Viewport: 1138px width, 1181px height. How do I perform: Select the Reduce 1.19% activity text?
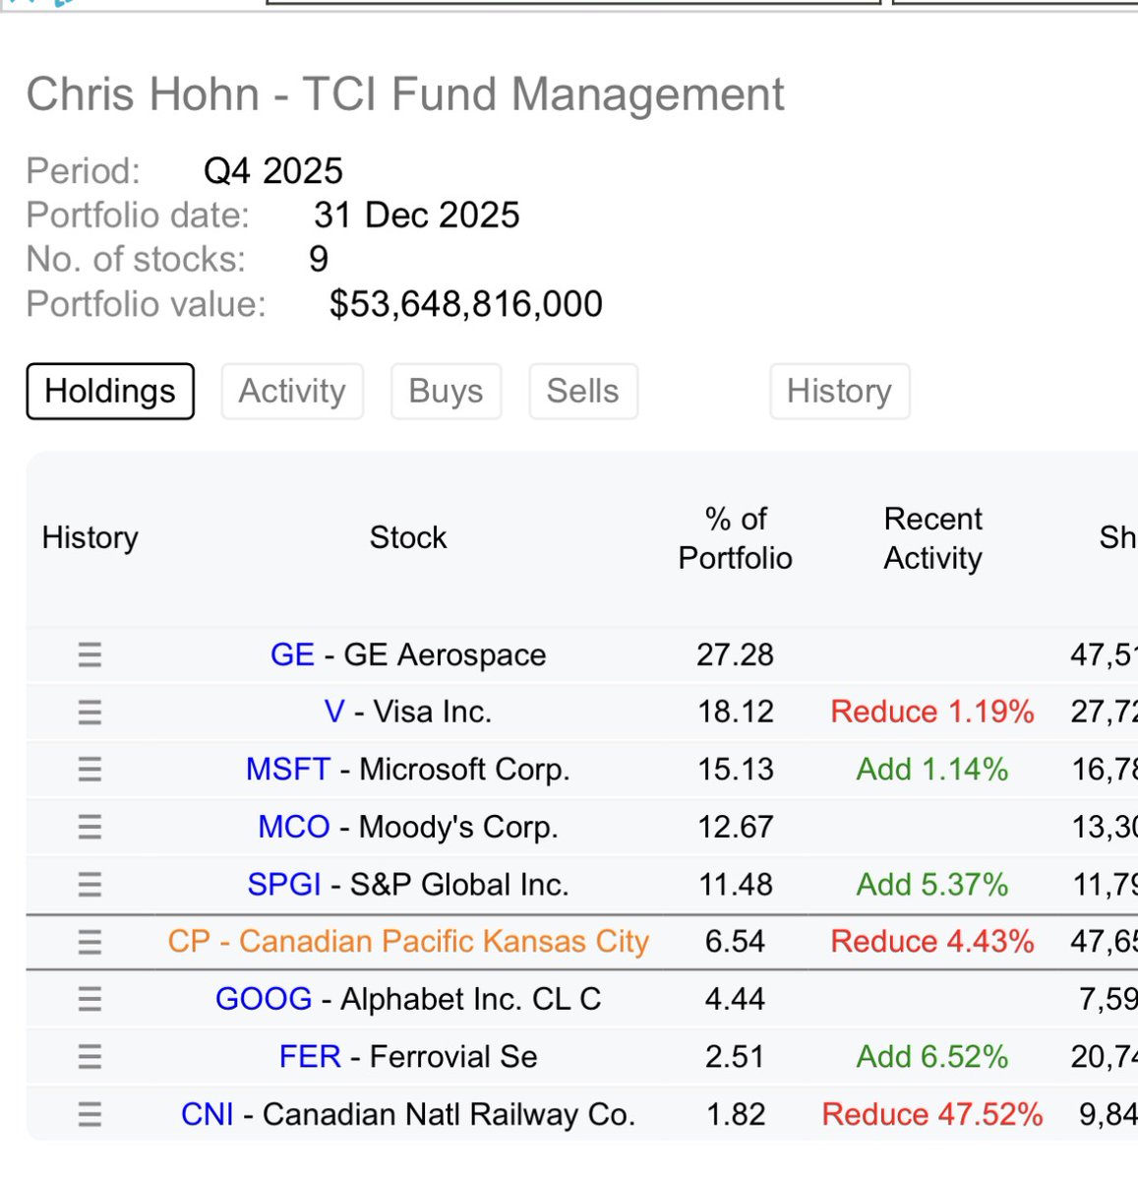pos(932,712)
